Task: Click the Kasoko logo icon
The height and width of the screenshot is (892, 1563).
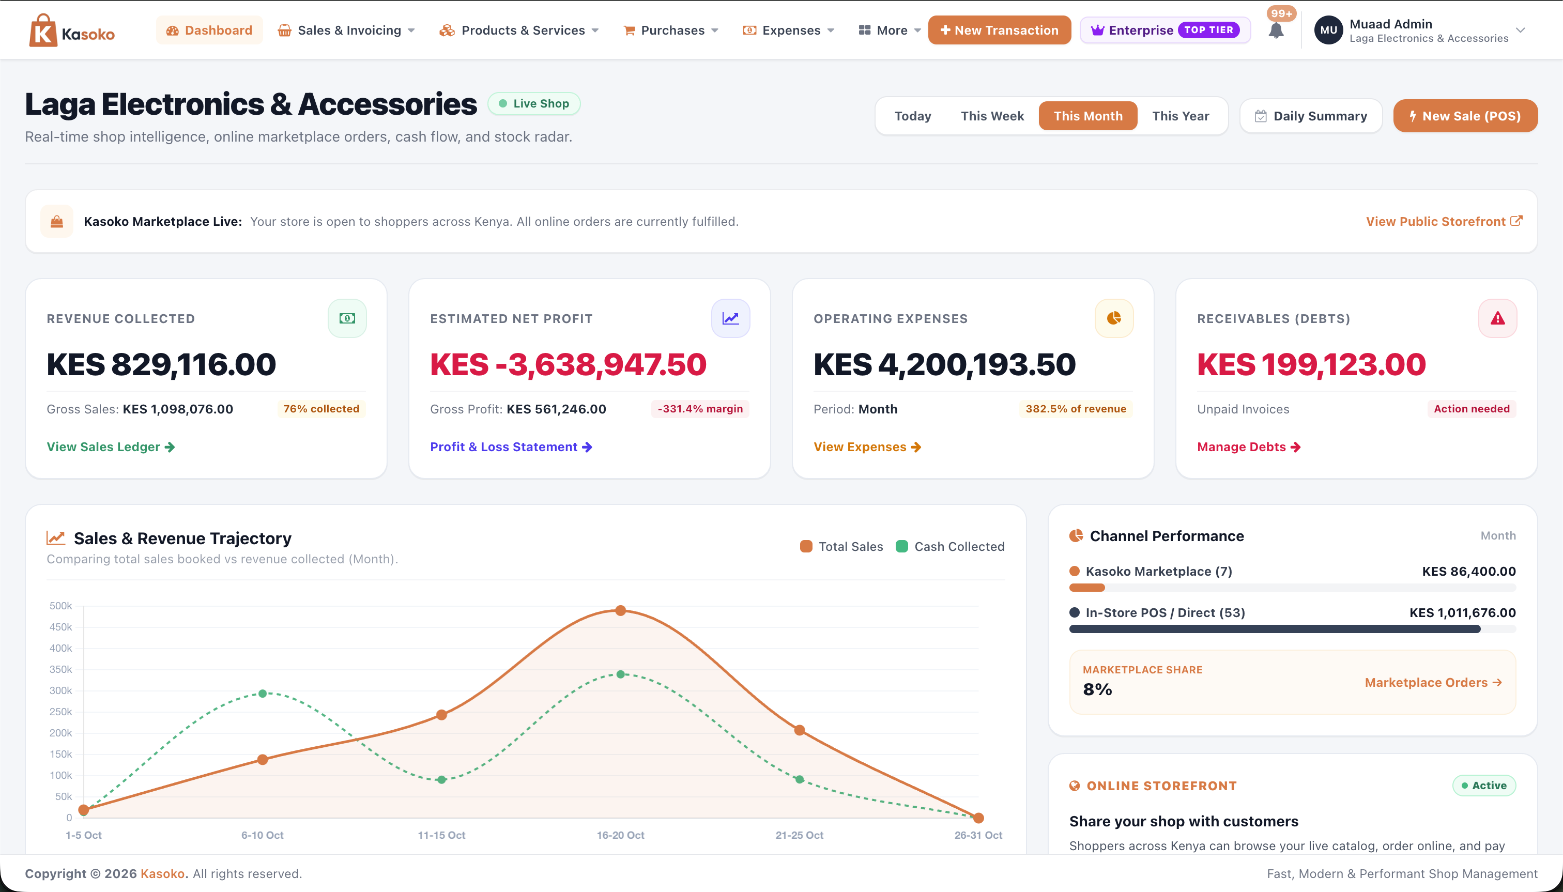Action: (x=43, y=30)
